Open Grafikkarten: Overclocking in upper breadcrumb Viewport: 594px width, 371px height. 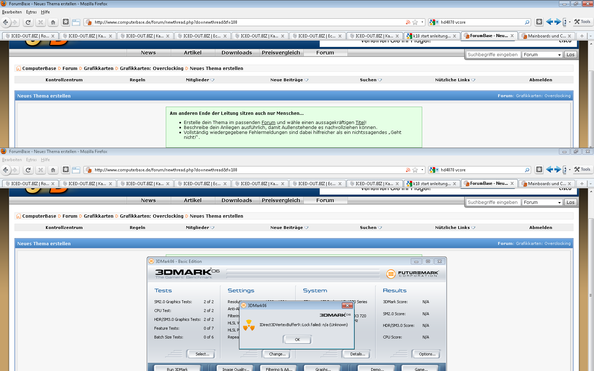(x=152, y=69)
